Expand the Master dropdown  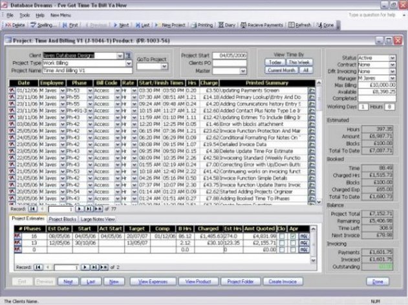pos(242,70)
